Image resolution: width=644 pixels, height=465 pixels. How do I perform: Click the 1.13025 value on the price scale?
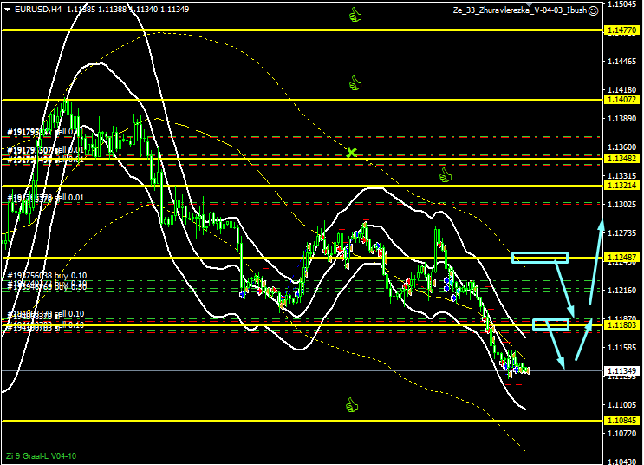pyautogui.click(x=621, y=205)
